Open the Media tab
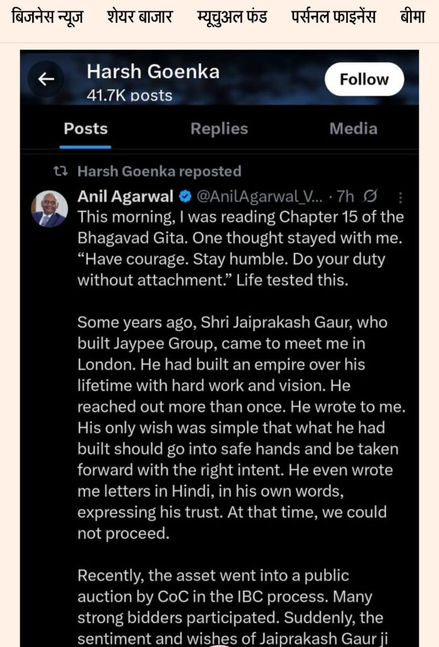Viewport: 439px width, 647px height. point(353,129)
